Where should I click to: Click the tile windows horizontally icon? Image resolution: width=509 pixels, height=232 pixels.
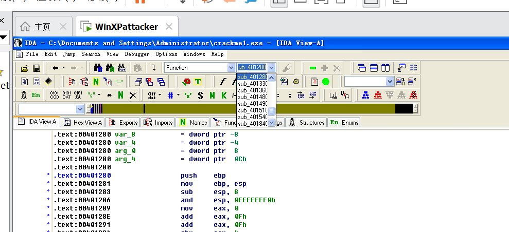click(374, 68)
